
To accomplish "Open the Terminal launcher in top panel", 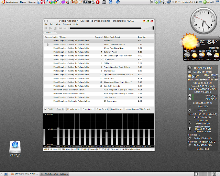I will (x=89, y=2).
